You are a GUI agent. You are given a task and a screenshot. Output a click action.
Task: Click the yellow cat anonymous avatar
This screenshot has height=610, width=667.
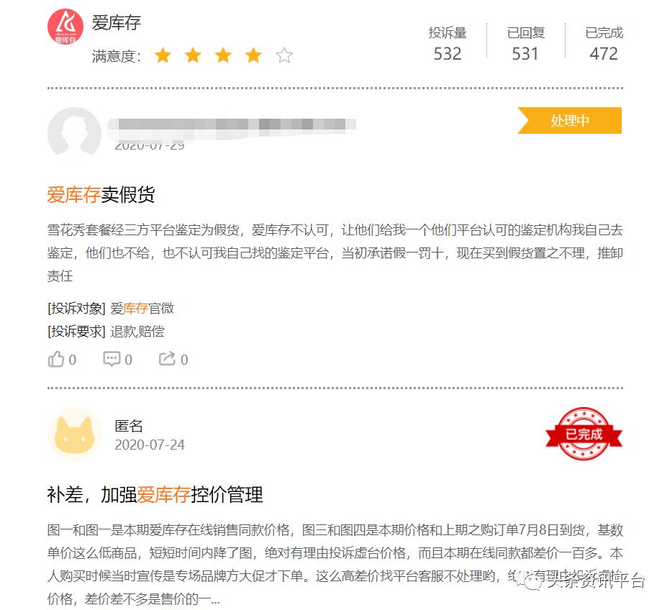tap(74, 434)
